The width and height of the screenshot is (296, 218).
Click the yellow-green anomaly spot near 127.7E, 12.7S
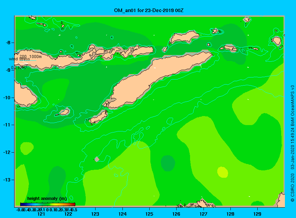point(223,172)
